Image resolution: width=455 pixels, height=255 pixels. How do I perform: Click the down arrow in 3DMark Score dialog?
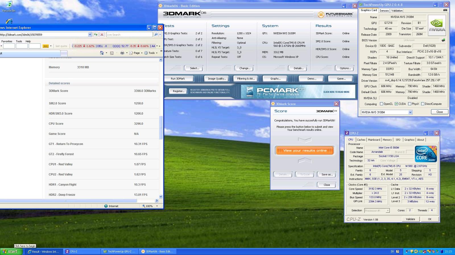(305, 140)
